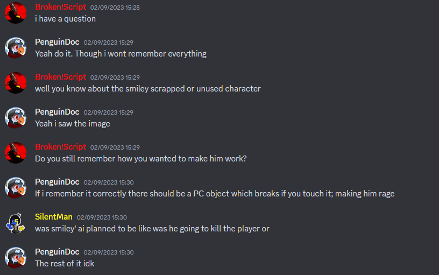
Task: Open PenguinDoc avatar beside 'The rest of it idk'
Action: click(x=16, y=258)
